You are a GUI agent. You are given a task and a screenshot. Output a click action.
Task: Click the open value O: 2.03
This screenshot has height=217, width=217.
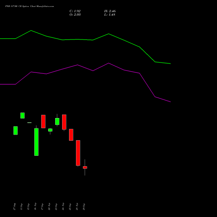coord(75,14)
